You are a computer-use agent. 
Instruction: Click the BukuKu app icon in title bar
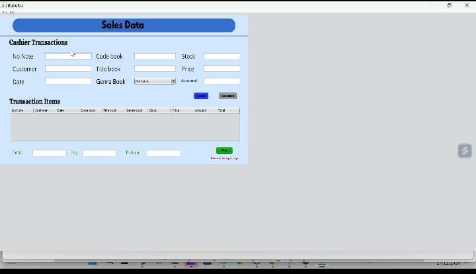(3, 5)
